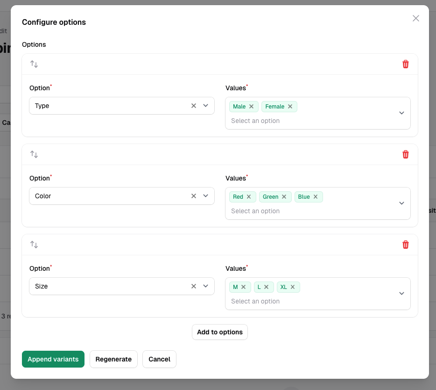Open the Size values dropdown chevron

(401, 294)
